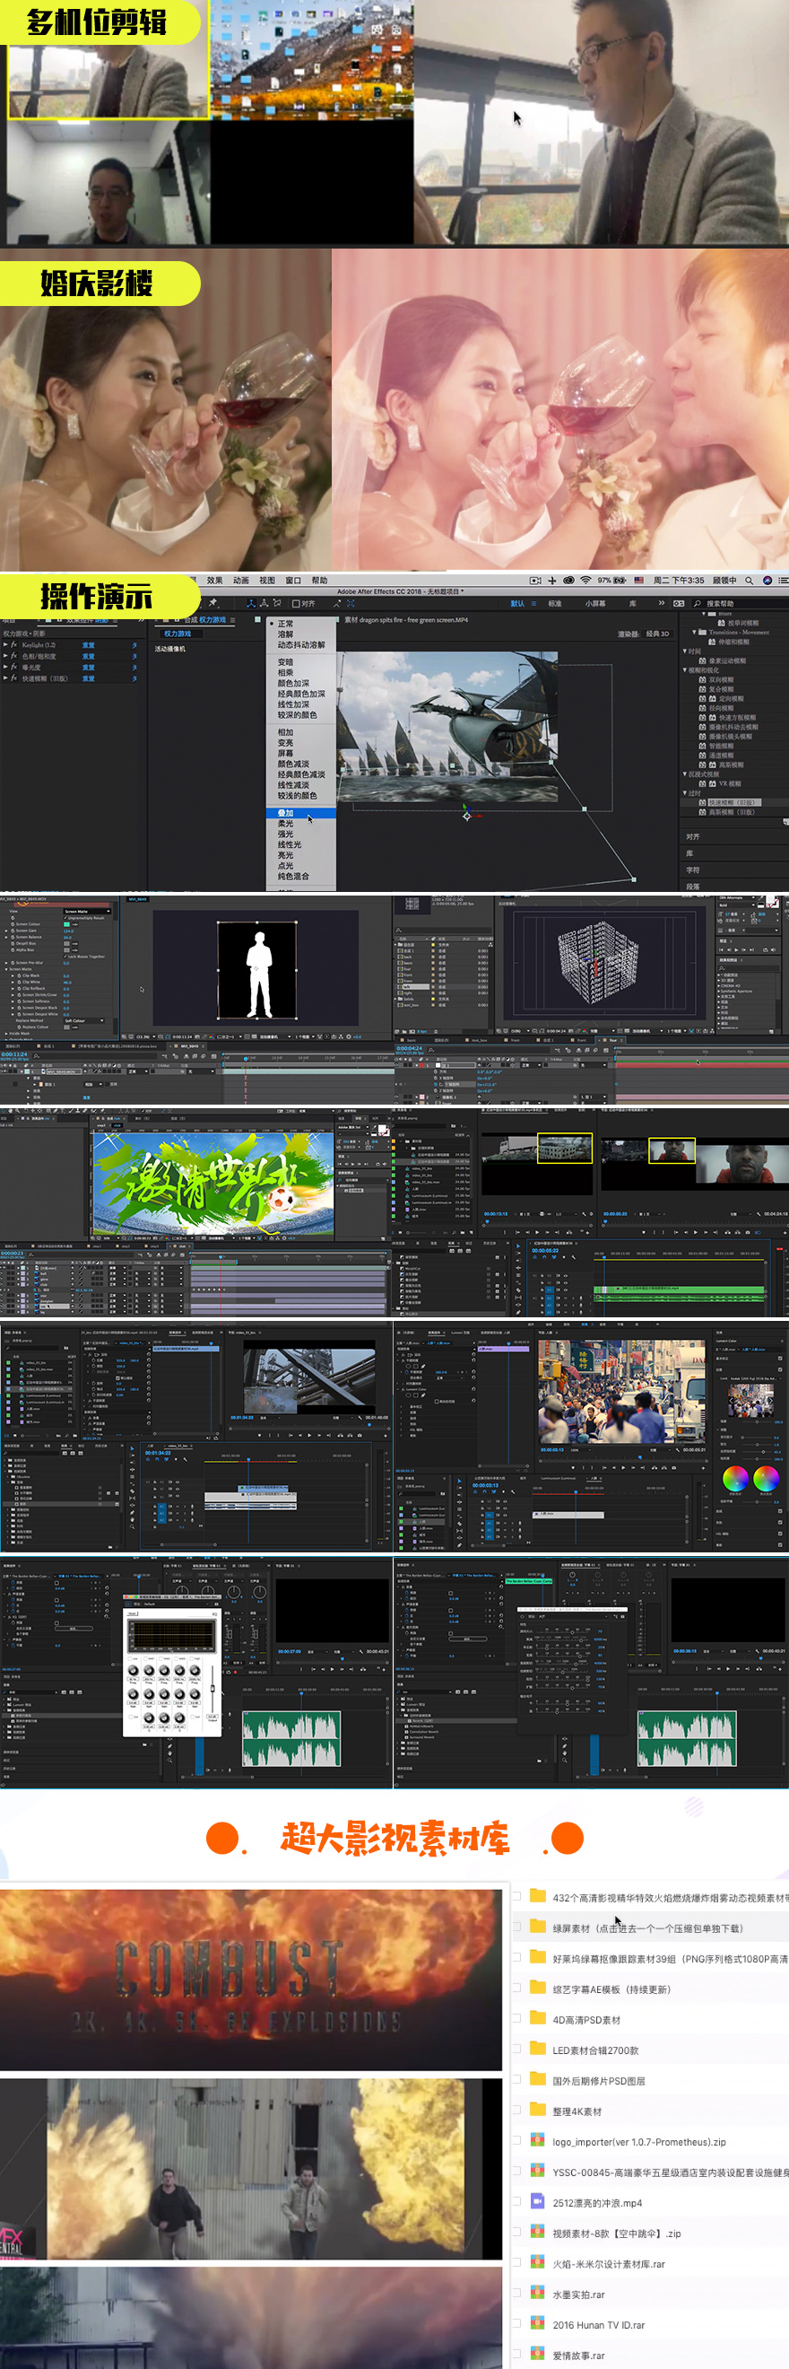Click the folder icon of 国外后期修片PSD图层
789x2369 pixels.
click(x=538, y=2079)
